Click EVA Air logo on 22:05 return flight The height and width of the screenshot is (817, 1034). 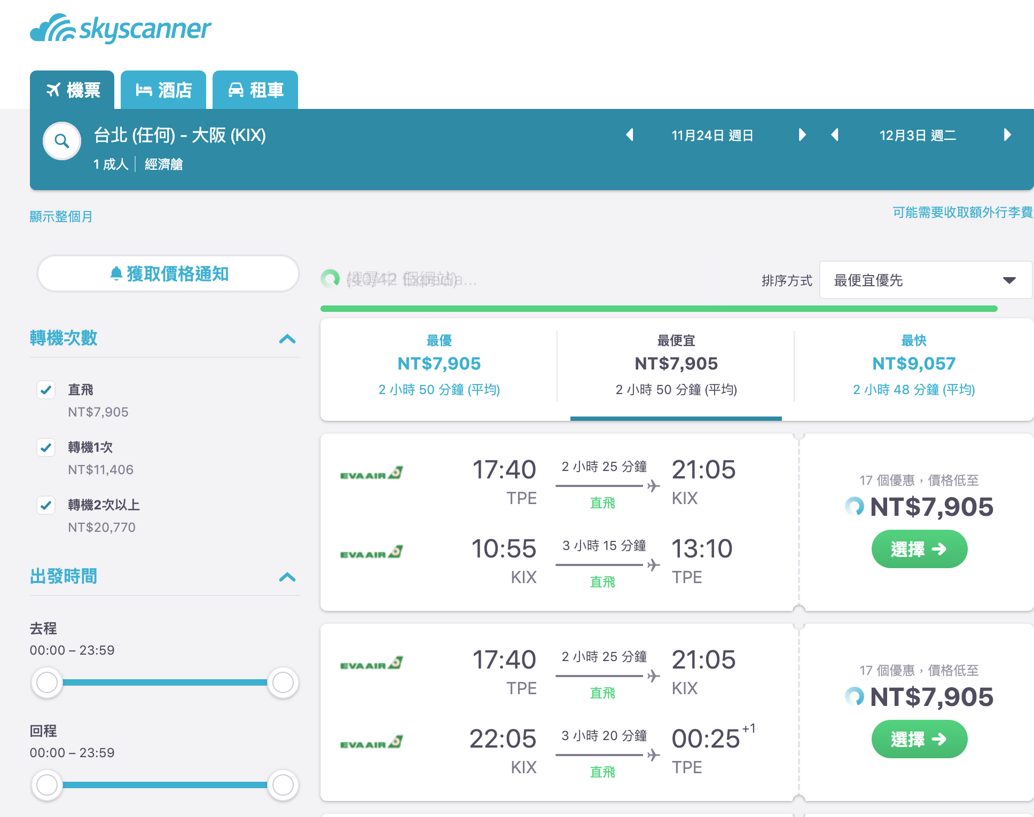pyautogui.click(x=371, y=742)
